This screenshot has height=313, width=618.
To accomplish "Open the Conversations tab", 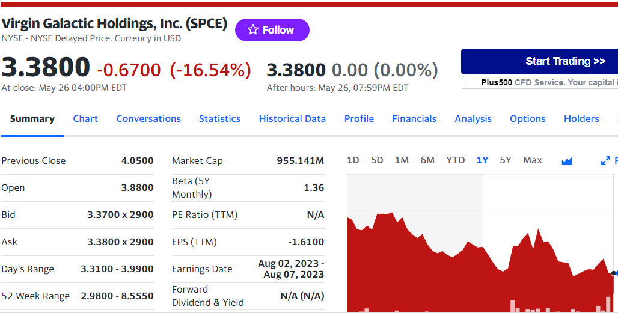I will click(148, 119).
